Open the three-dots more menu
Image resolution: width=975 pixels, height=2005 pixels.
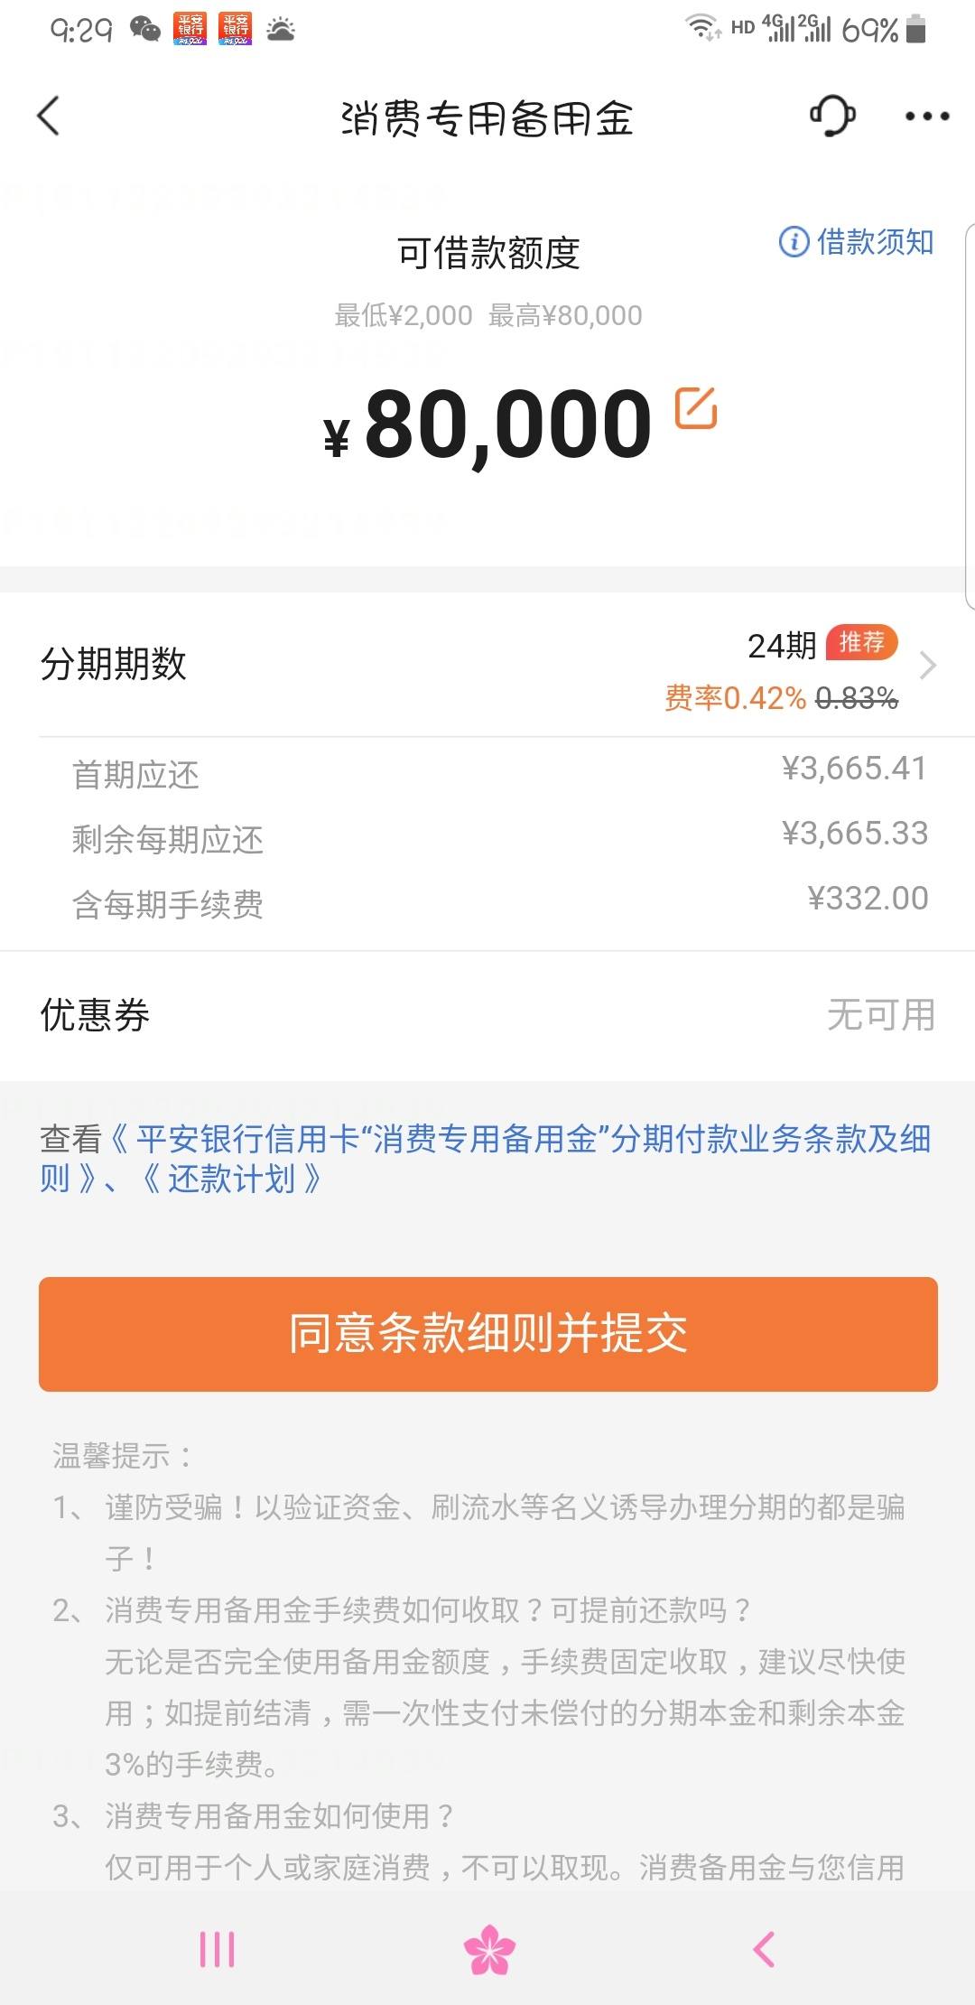tap(927, 117)
